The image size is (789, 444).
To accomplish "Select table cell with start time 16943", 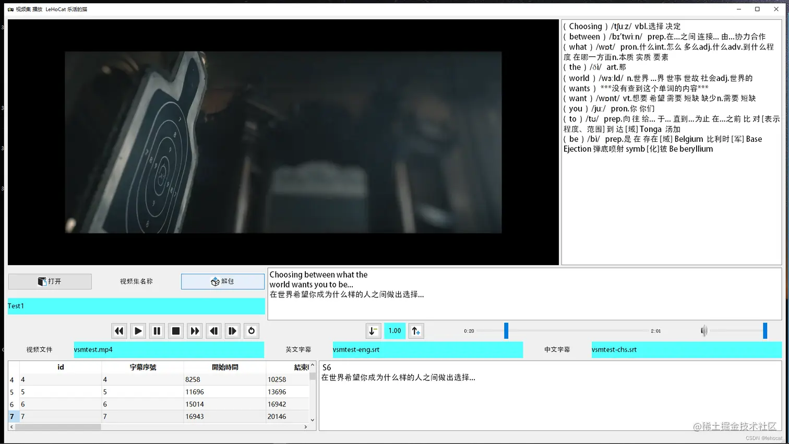I will point(225,416).
